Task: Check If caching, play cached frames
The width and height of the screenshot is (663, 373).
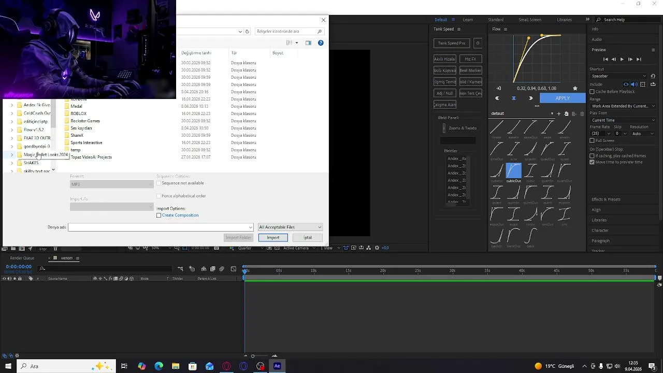Action: pos(592,156)
